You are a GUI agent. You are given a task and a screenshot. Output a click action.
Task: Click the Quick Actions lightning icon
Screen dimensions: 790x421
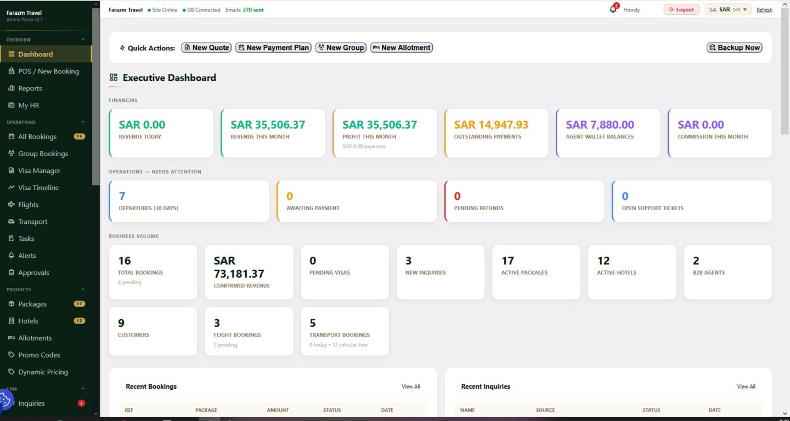122,48
